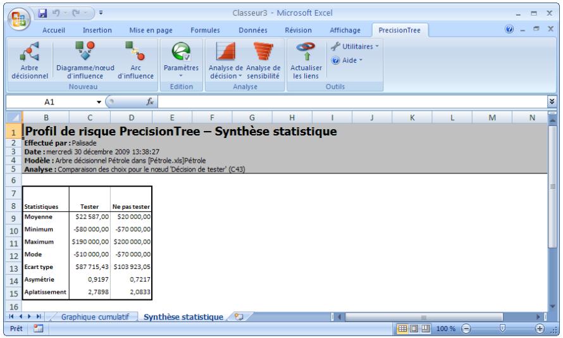Open Analyse de décision menu

(x=226, y=60)
